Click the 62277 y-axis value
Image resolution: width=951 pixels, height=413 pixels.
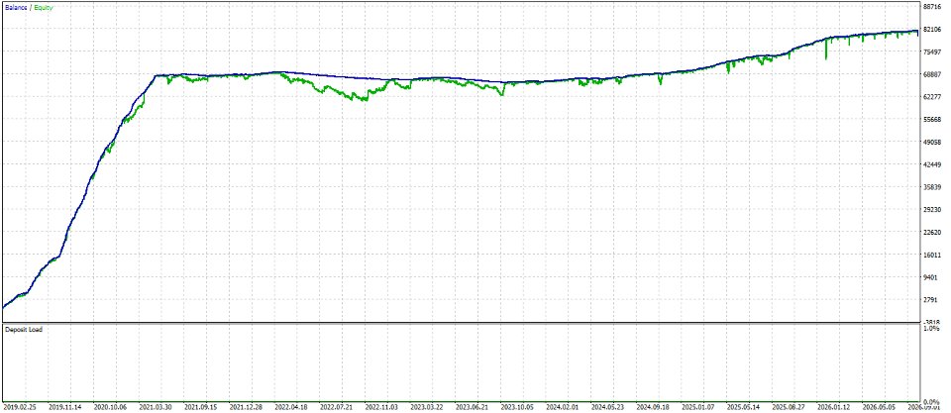tap(931, 97)
